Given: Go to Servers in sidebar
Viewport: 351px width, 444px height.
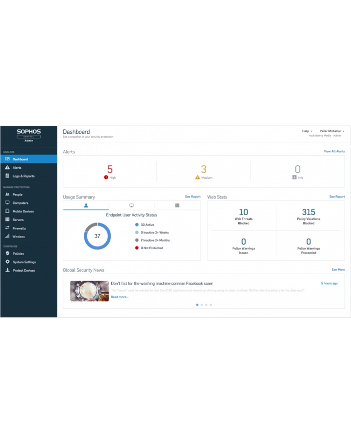Looking at the screenshot, I should pyautogui.click(x=29, y=219).
